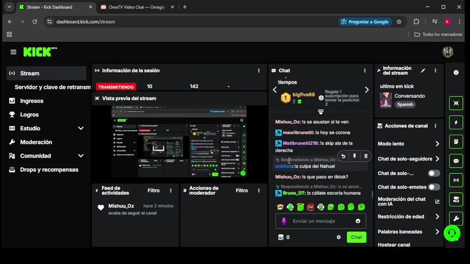Toggle the Chat de solo-... switch
This screenshot has width=470, height=264.
point(434,173)
